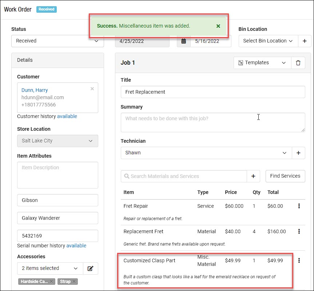The width and height of the screenshot is (314, 291).
Task: Dismiss the success notification banner
Action: (218, 26)
